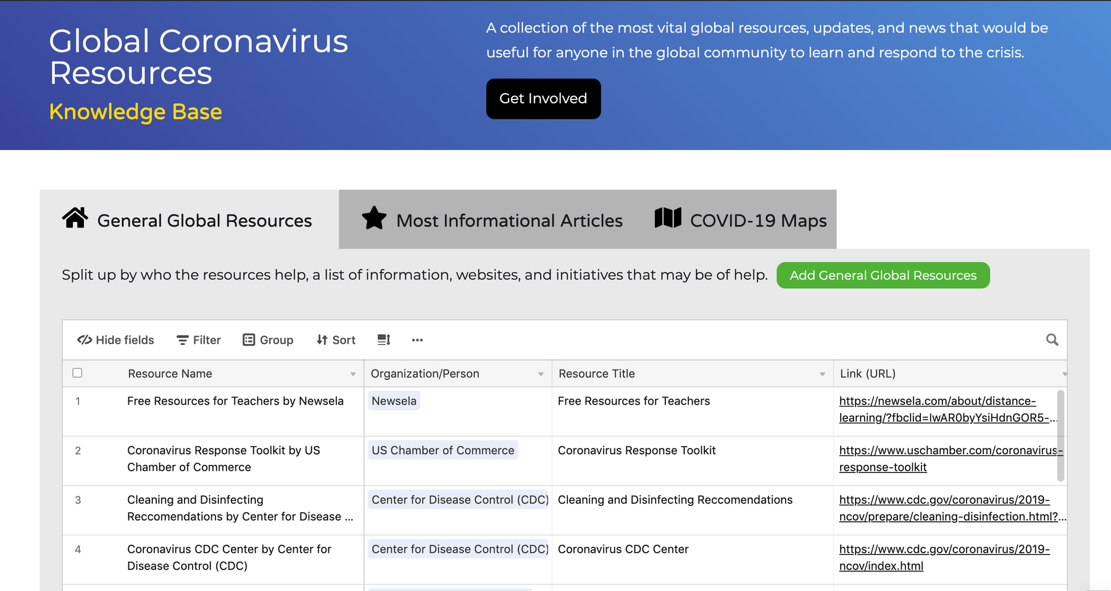
Task: Switch to Most Informational Articles tab
Action: click(x=492, y=220)
